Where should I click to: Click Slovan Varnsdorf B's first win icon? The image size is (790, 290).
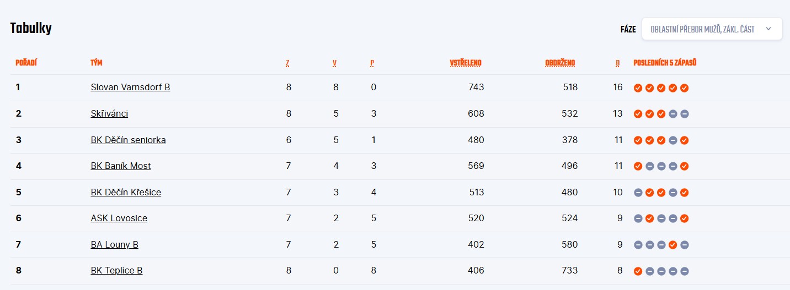click(638, 88)
